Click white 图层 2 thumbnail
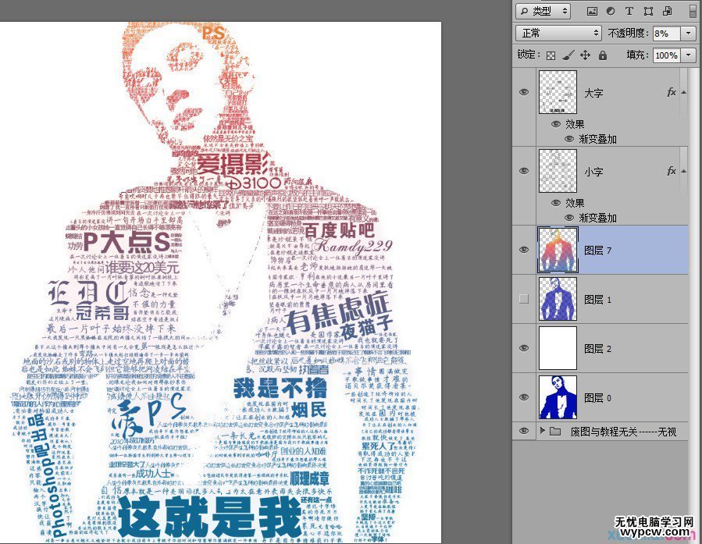Viewport: 702px width, 544px height. 558,348
